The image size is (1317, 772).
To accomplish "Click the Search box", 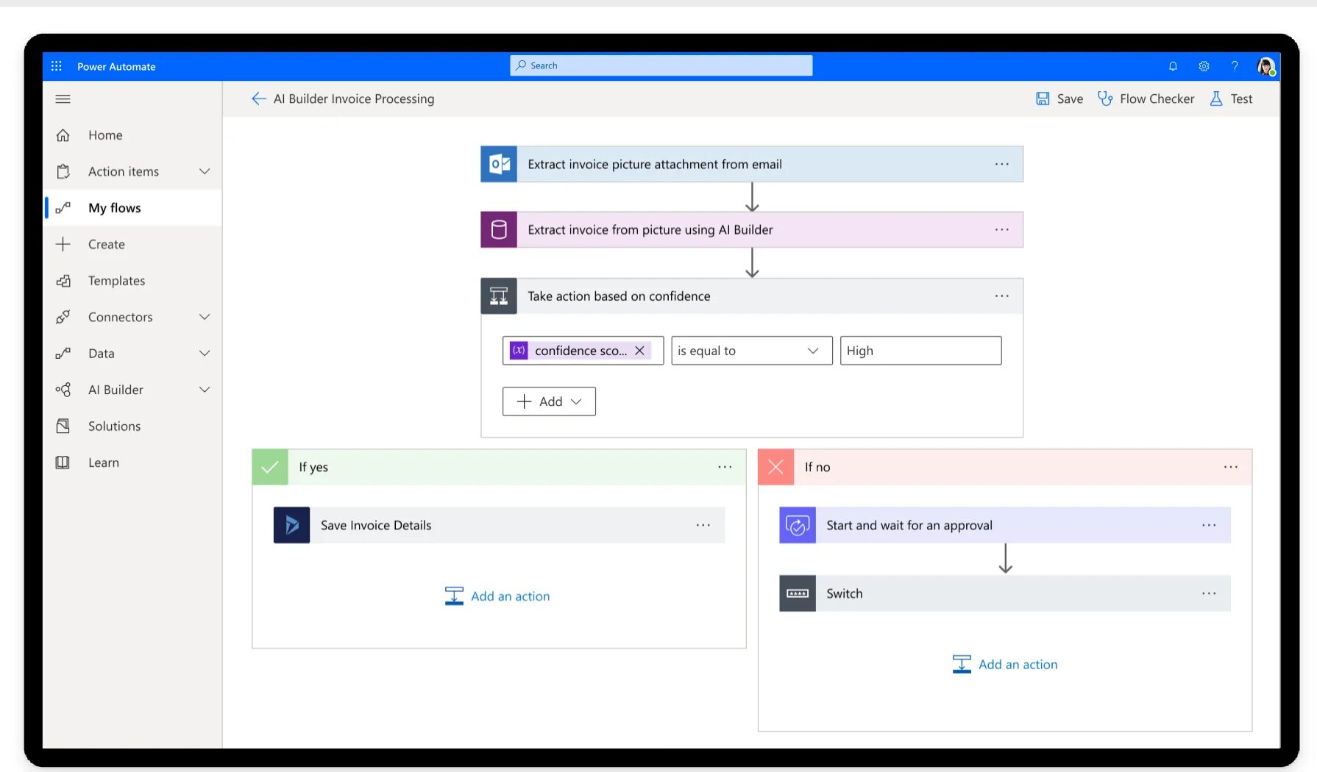I will click(661, 65).
